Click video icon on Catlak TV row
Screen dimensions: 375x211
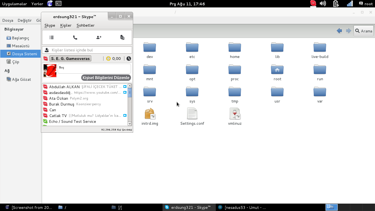click(125, 115)
